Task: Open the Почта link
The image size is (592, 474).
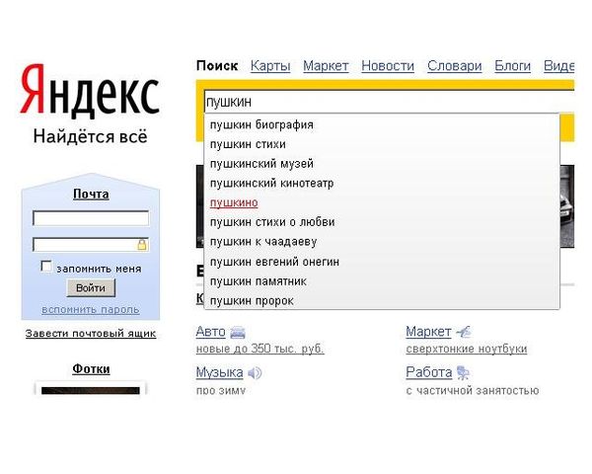Action: pos(91,194)
